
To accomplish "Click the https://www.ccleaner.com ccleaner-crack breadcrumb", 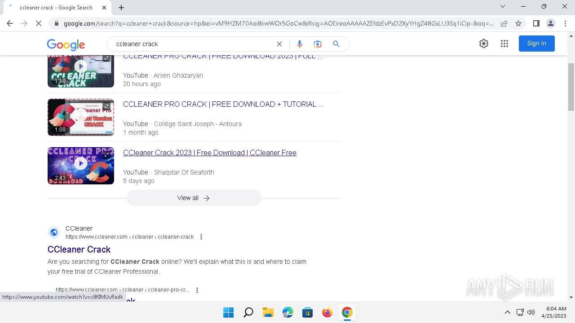I will pyautogui.click(x=130, y=237).
